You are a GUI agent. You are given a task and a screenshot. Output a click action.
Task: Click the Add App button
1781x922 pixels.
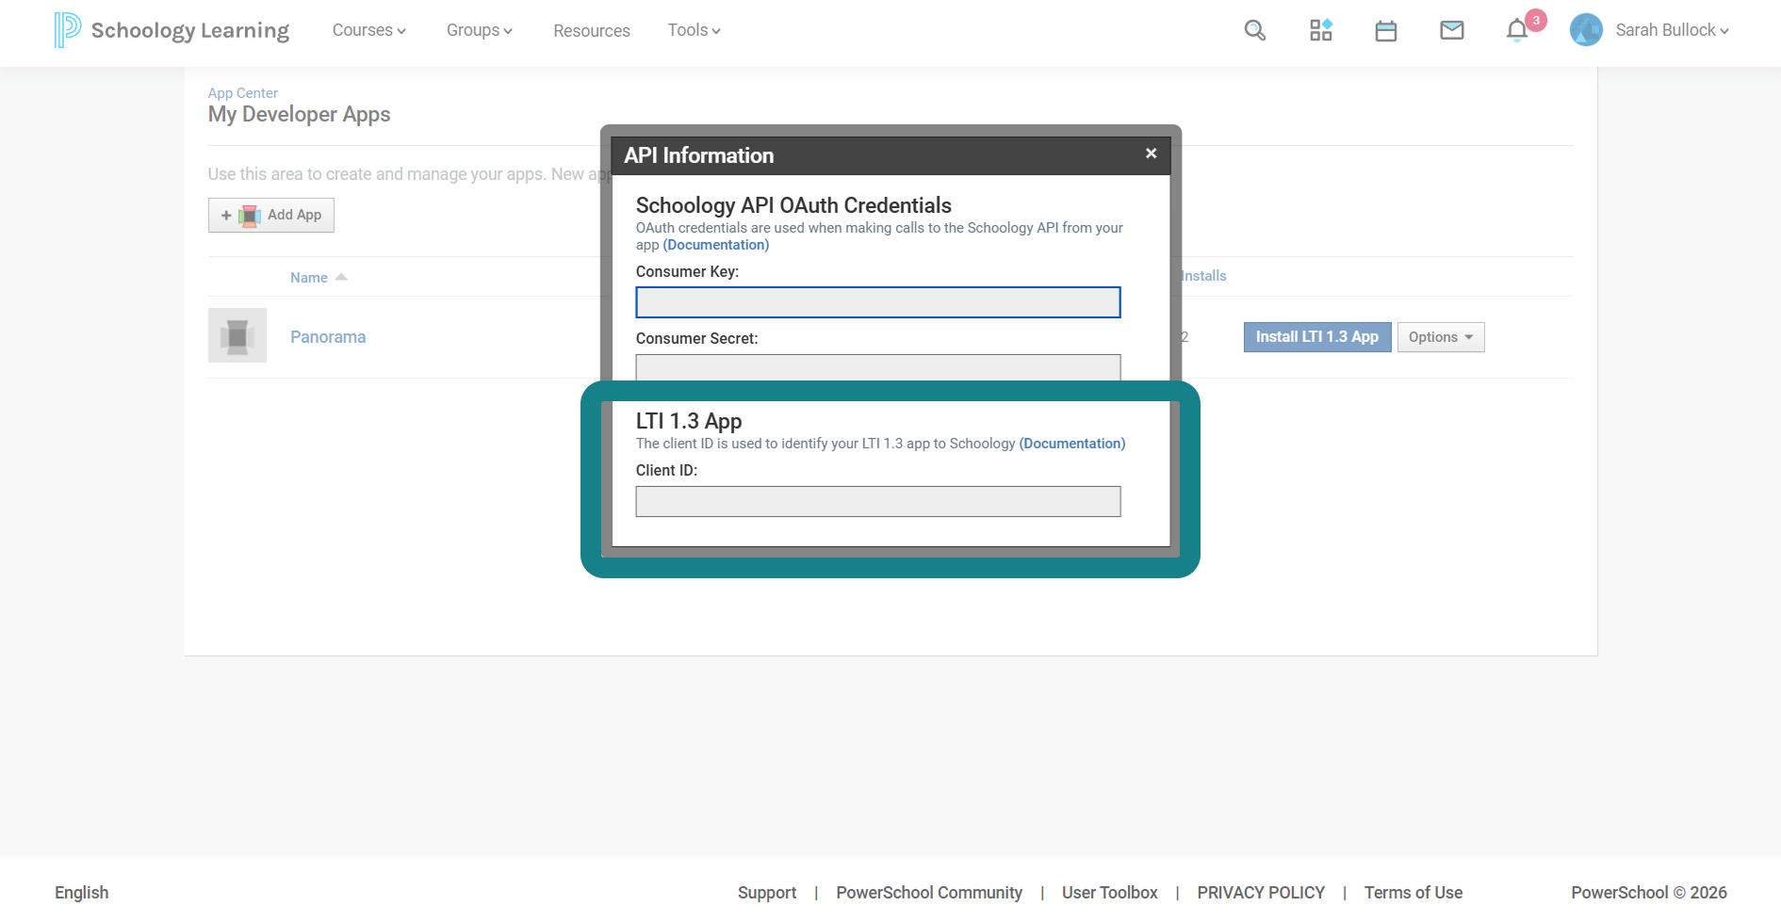coord(271,215)
